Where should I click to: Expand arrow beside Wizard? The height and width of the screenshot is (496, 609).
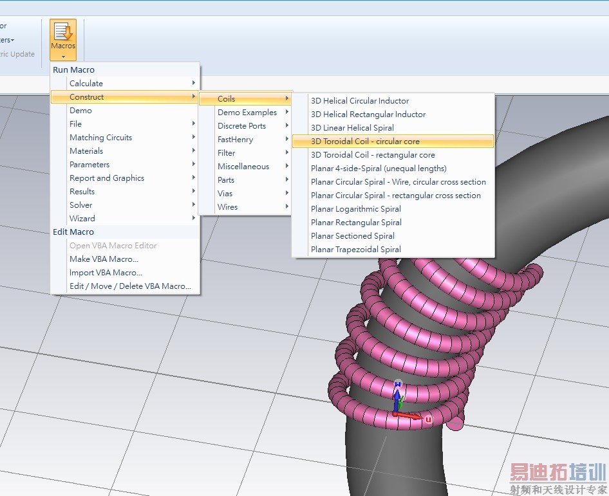pos(193,217)
